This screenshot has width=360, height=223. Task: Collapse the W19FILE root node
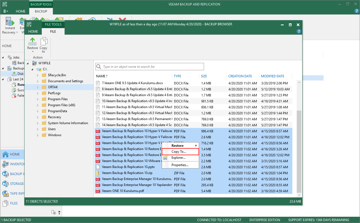pyautogui.click(x=28, y=63)
